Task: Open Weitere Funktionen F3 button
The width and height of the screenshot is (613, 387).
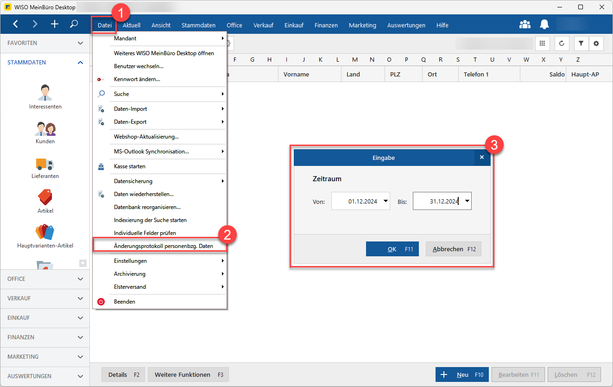Action: pyautogui.click(x=188, y=374)
